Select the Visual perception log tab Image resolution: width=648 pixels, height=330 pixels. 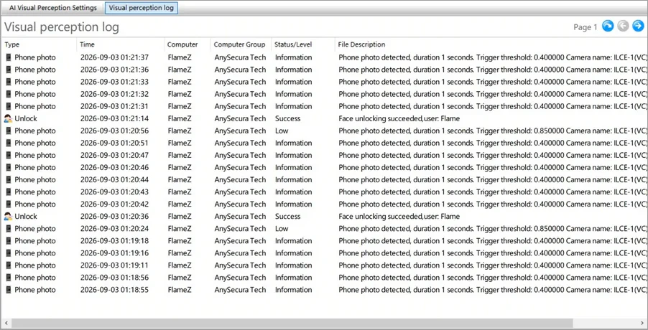142,8
